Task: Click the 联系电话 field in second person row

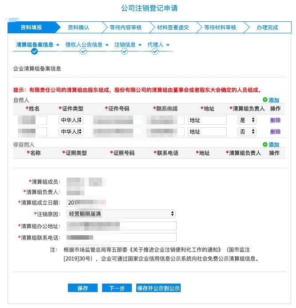Action: [x=166, y=132]
